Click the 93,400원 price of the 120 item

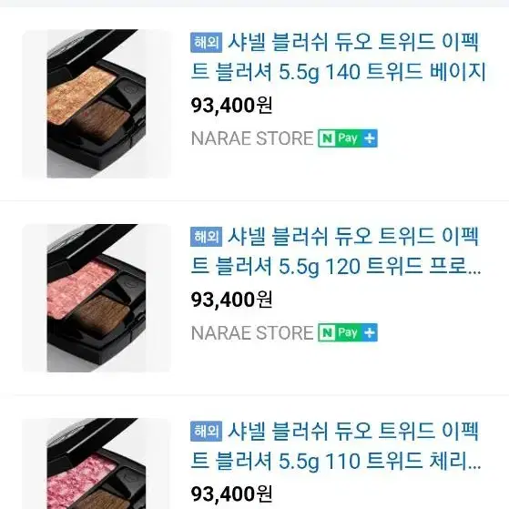231,300
